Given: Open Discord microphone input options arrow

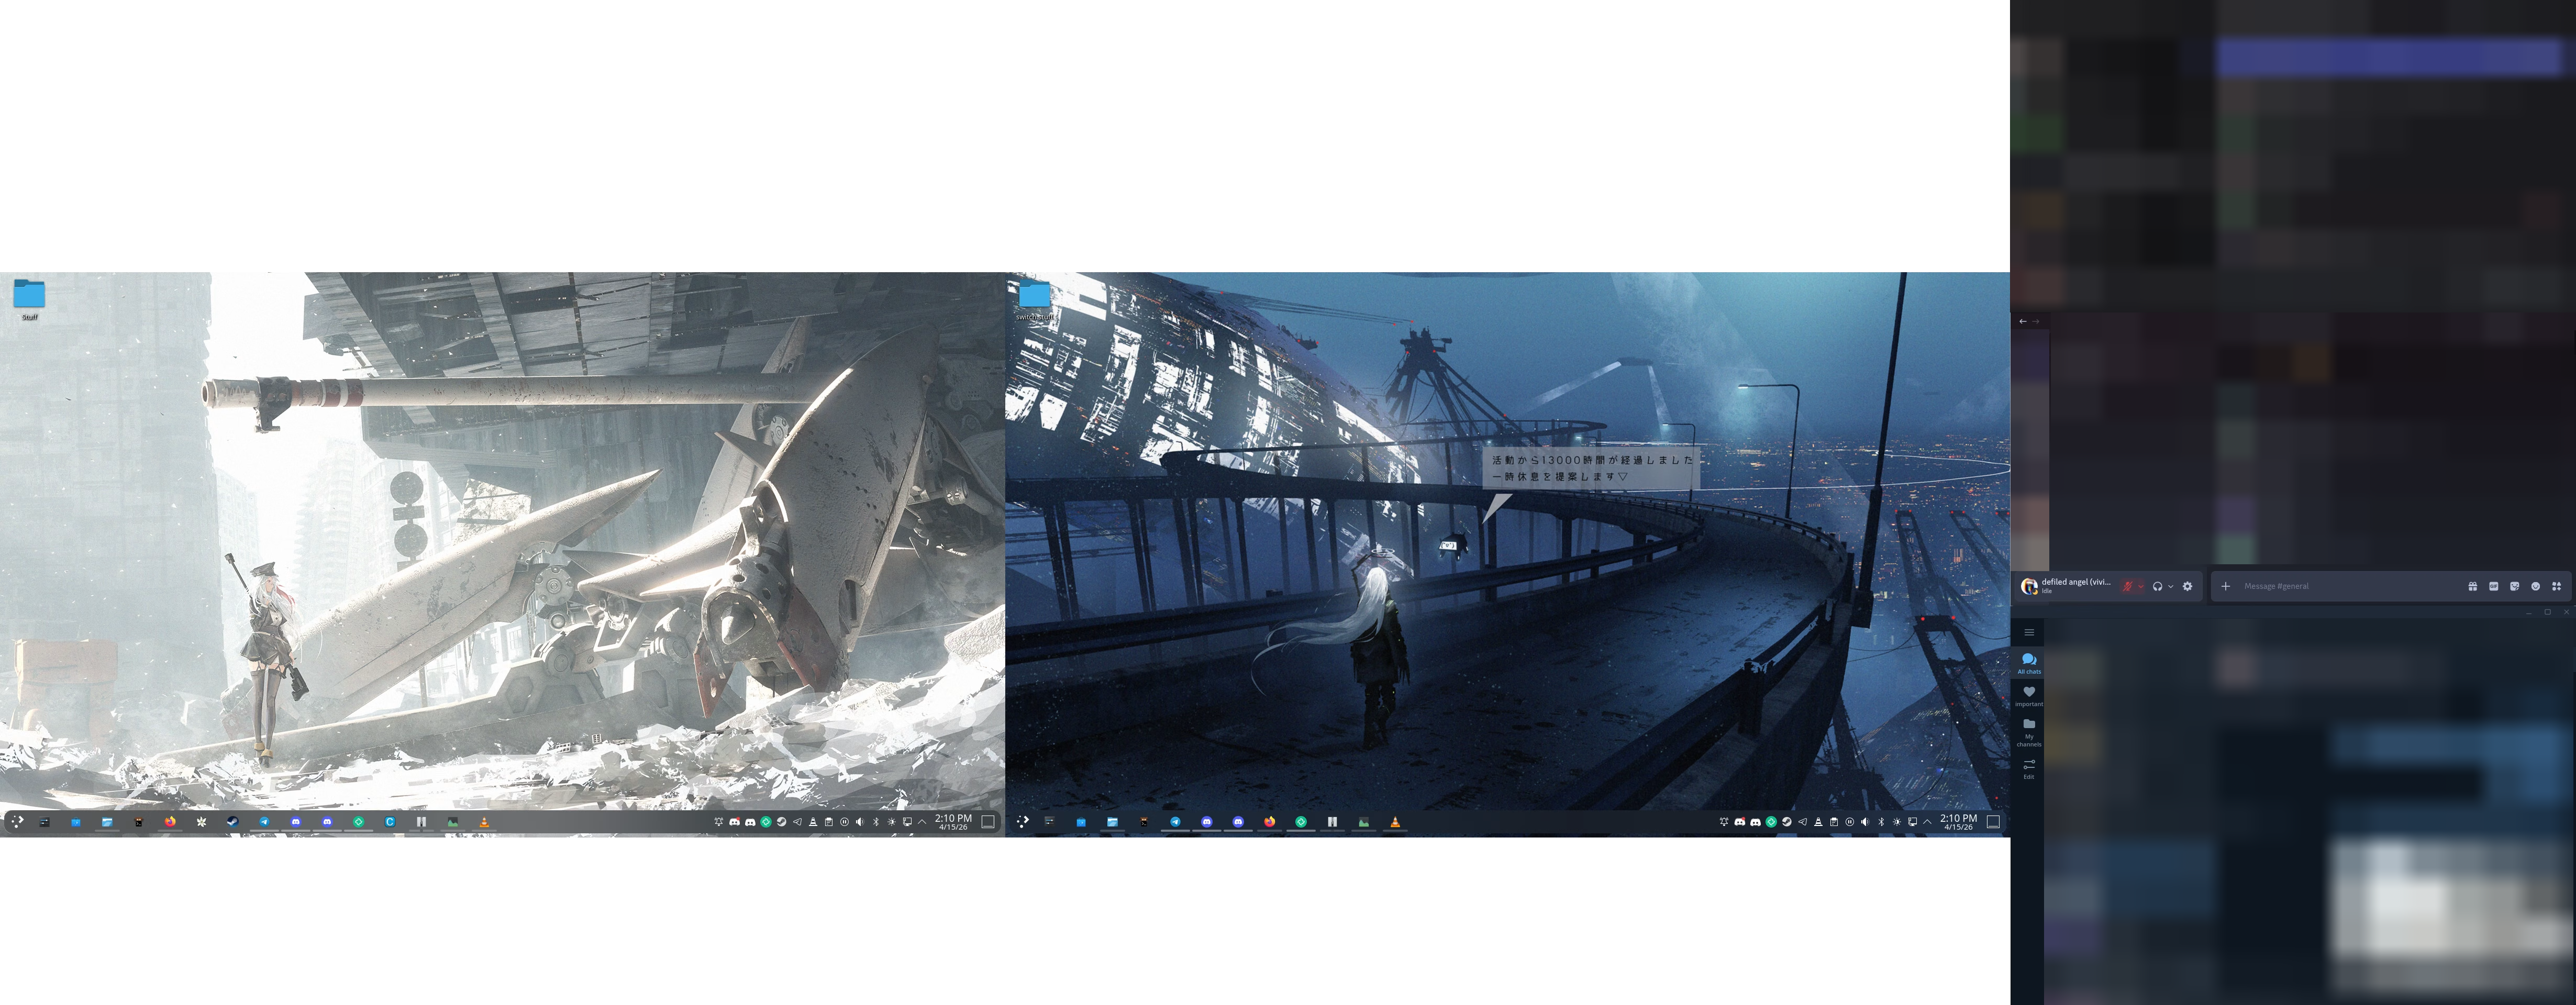Looking at the screenshot, I should pyautogui.click(x=2140, y=586).
